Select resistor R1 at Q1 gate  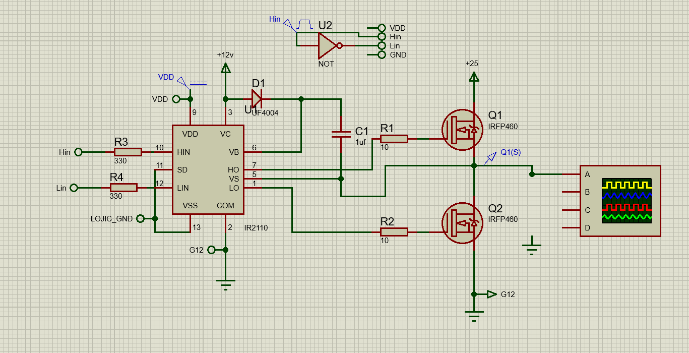[394, 139]
